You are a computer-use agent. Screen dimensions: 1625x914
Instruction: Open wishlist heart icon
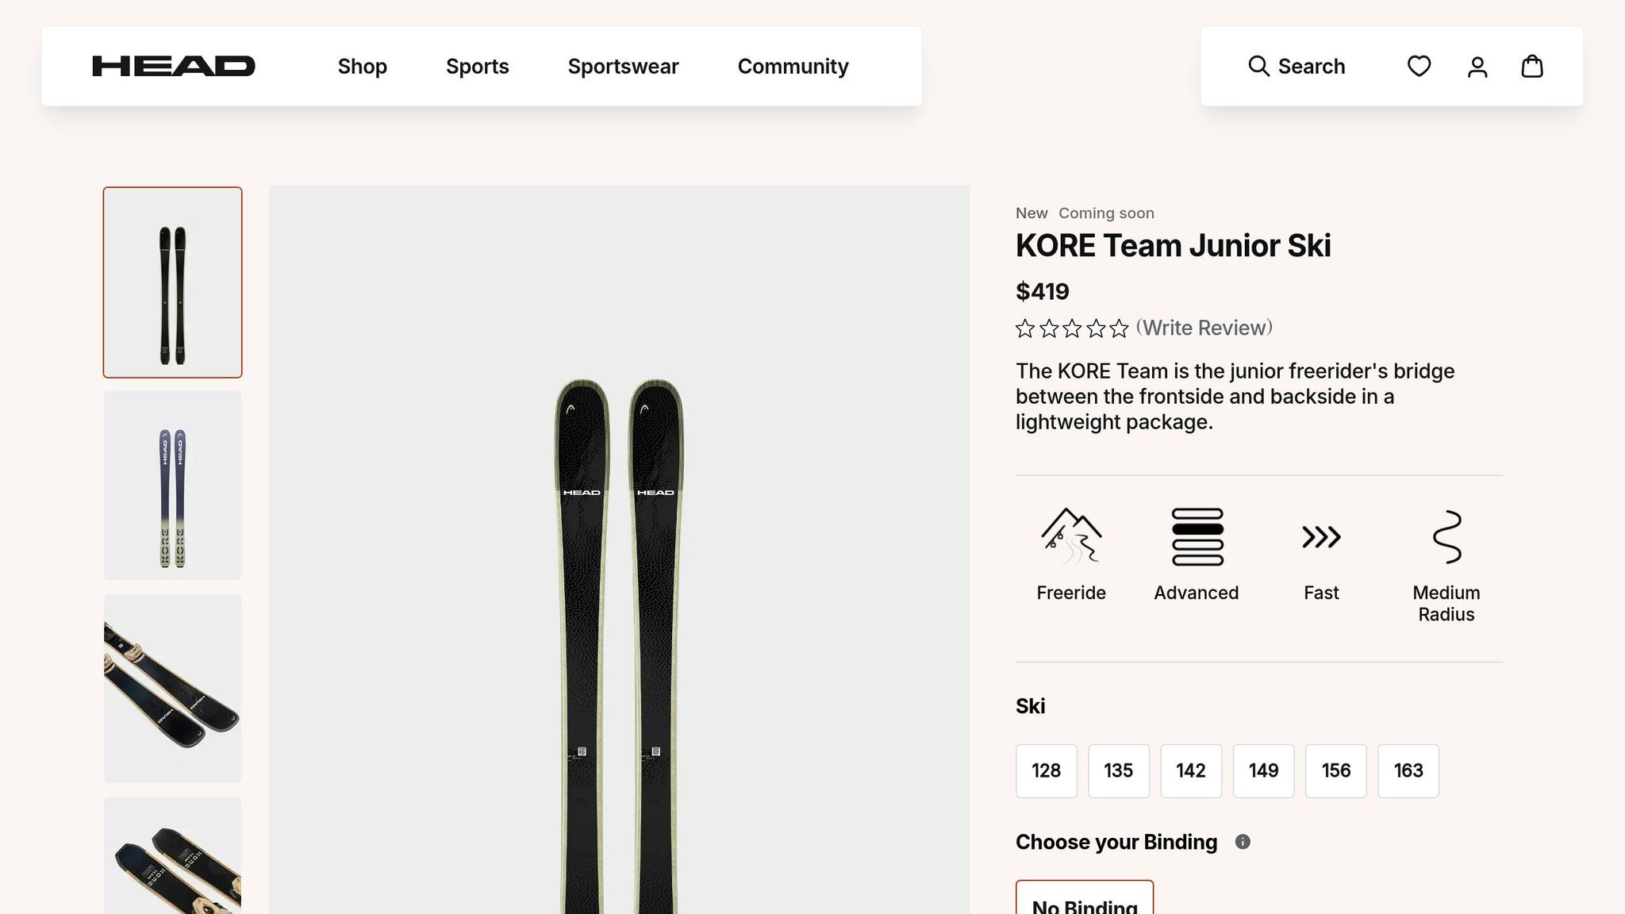(x=1419, y=66)
